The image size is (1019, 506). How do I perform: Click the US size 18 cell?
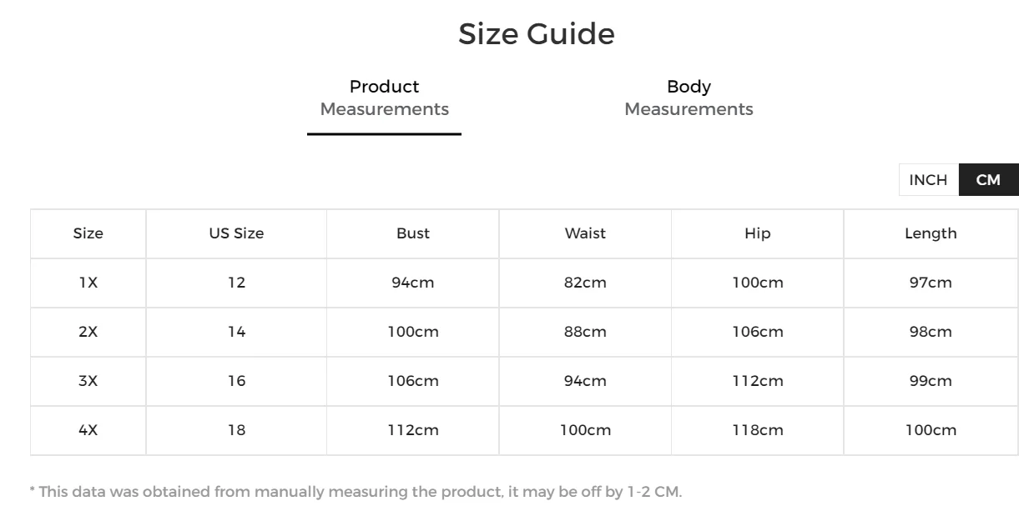coord(236,430)
